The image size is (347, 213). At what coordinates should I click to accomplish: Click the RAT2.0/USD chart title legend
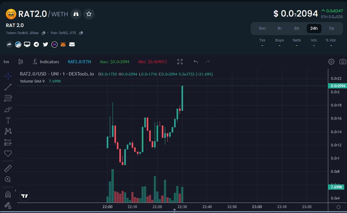click(57, 74)
